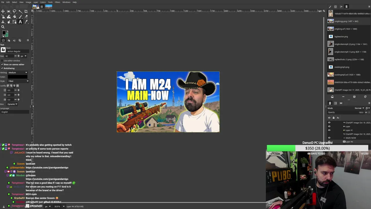371x209 pixels.
Task: Click the text Color black swatch
Action: point(18,77)
